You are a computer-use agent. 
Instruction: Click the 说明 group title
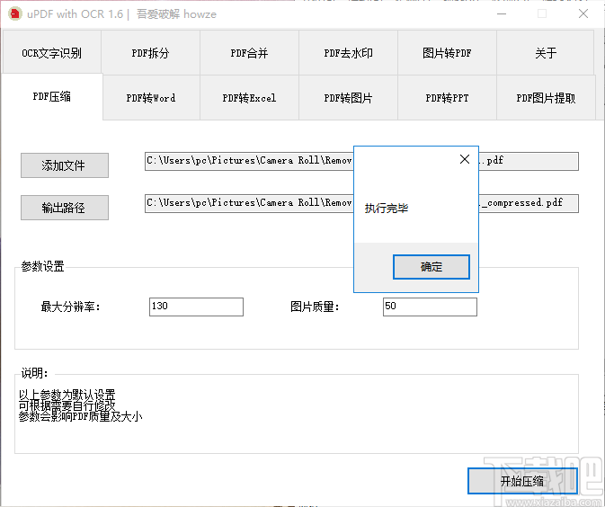point(34,373)
